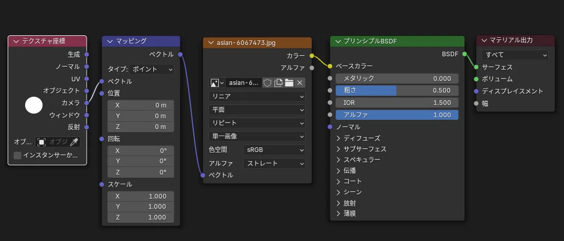Click the スケール X field

[140, 196]
